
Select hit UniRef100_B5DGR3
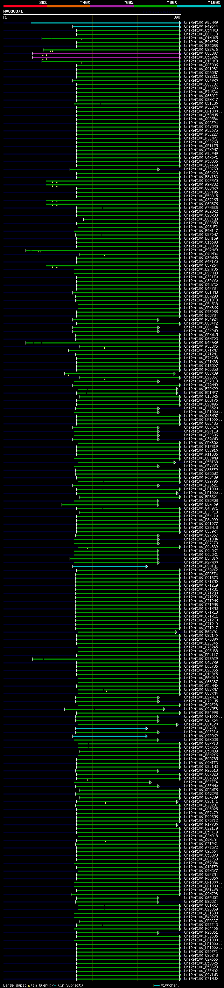tap(201, 967)
